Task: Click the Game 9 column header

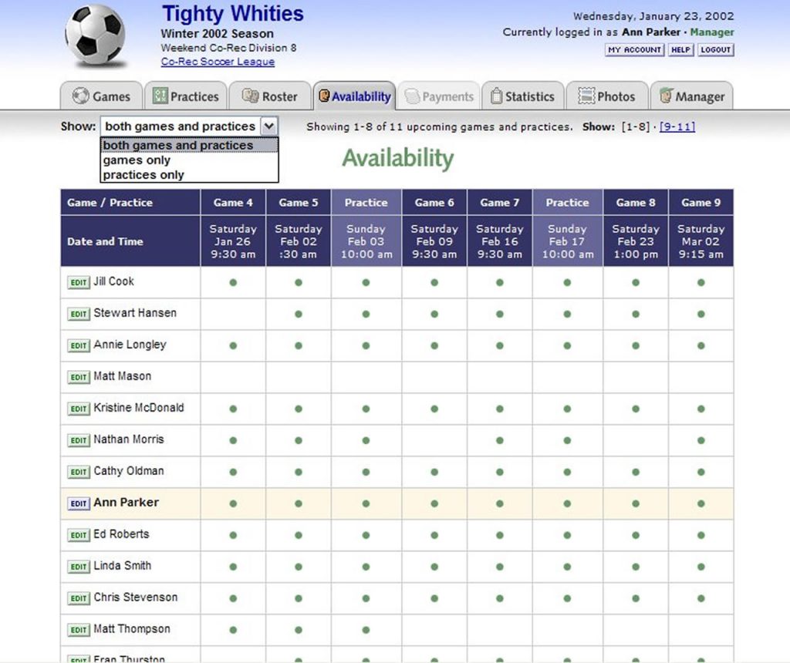Action: (701, 203)
